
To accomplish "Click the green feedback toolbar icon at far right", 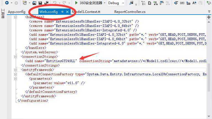I will (x=209, y=3).
